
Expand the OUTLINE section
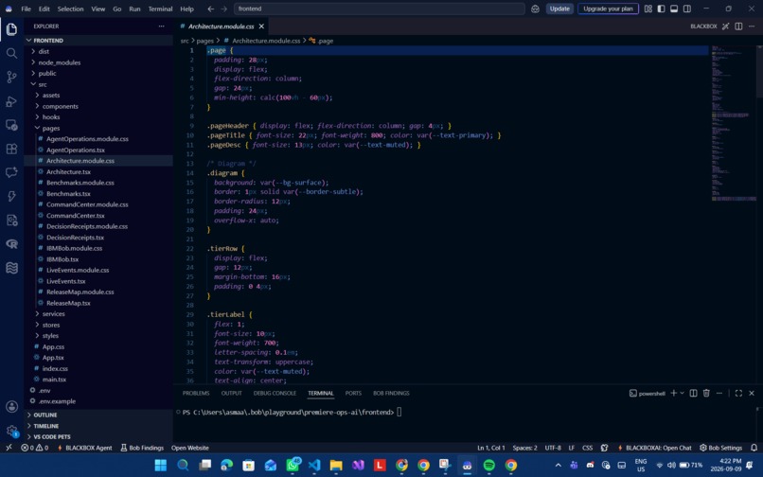[45, 415]
